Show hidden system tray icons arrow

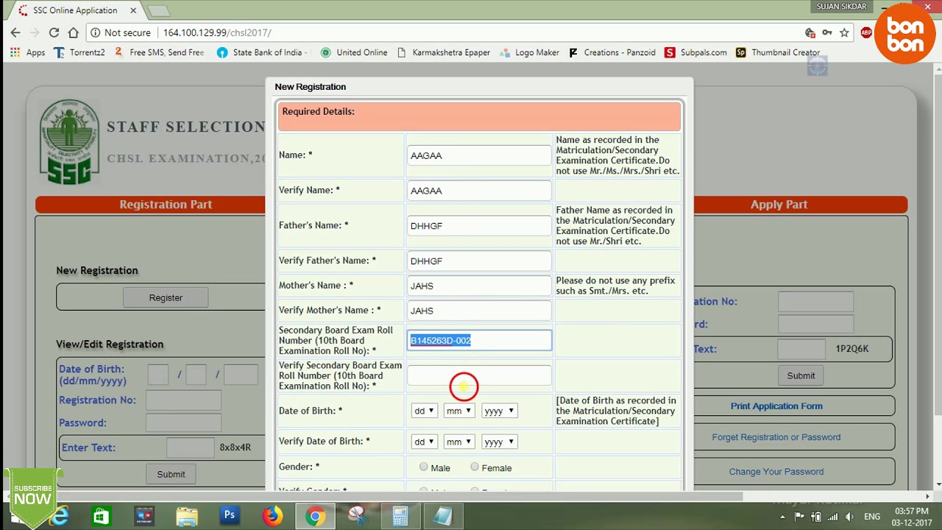782,517
